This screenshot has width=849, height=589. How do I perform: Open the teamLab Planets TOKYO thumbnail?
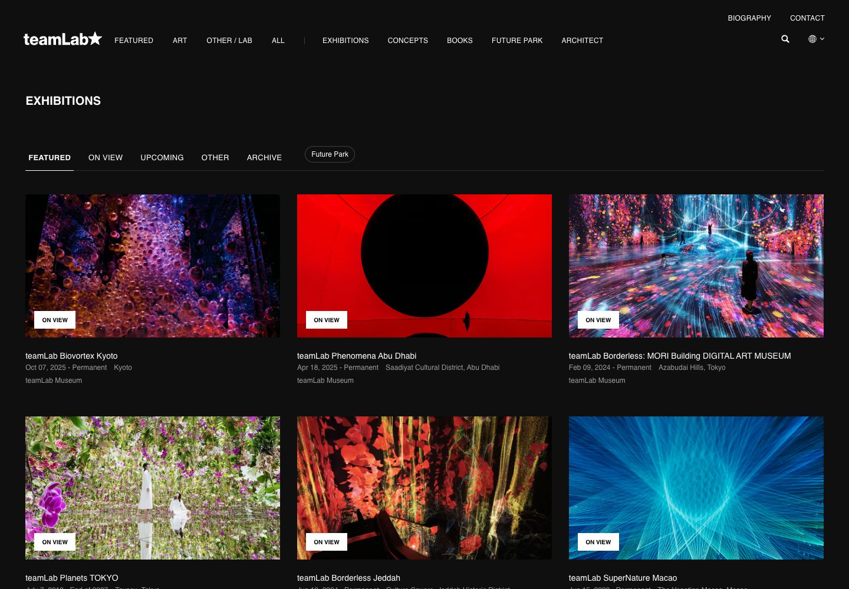153,488
